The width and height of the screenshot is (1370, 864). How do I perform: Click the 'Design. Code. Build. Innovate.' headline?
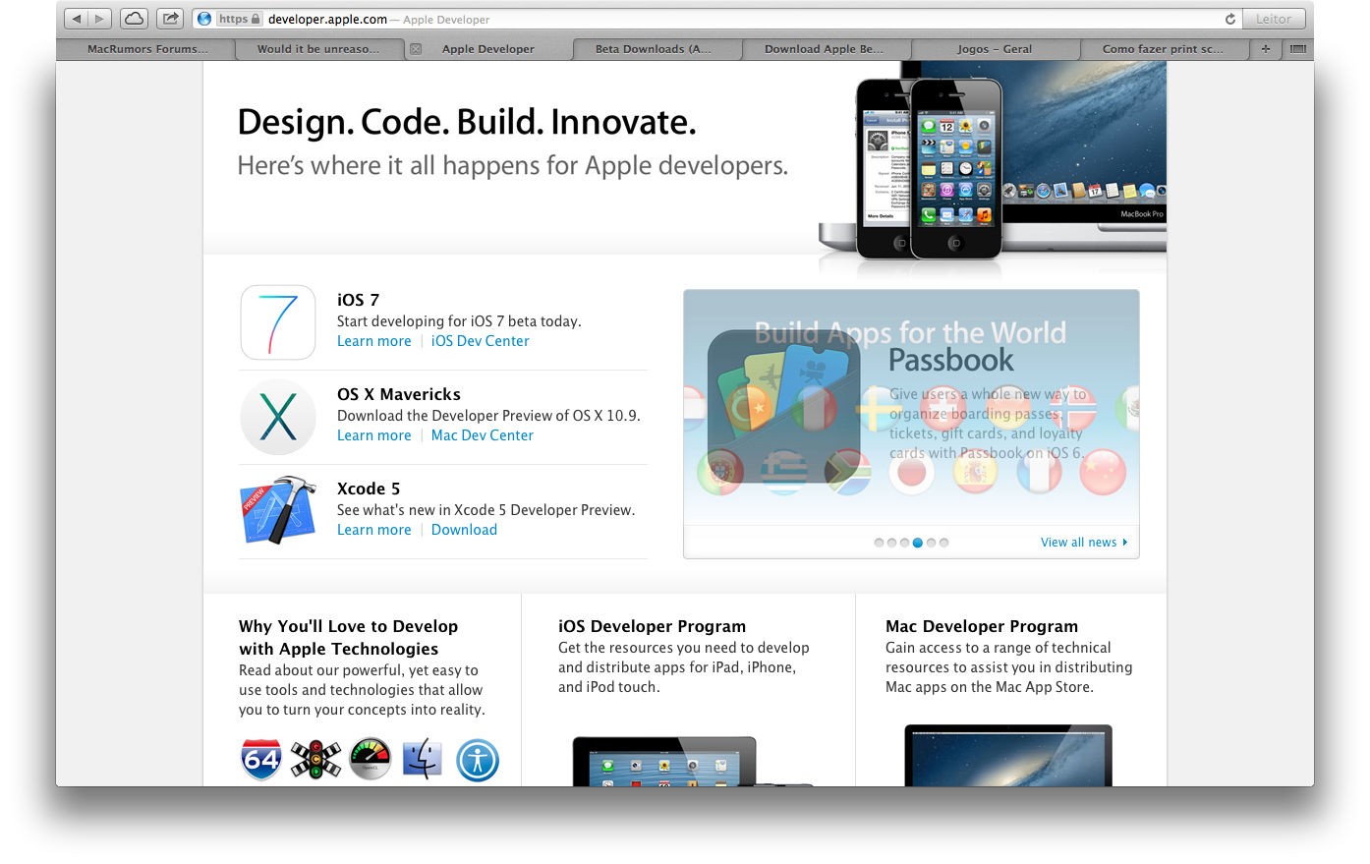tap(467, 122)
